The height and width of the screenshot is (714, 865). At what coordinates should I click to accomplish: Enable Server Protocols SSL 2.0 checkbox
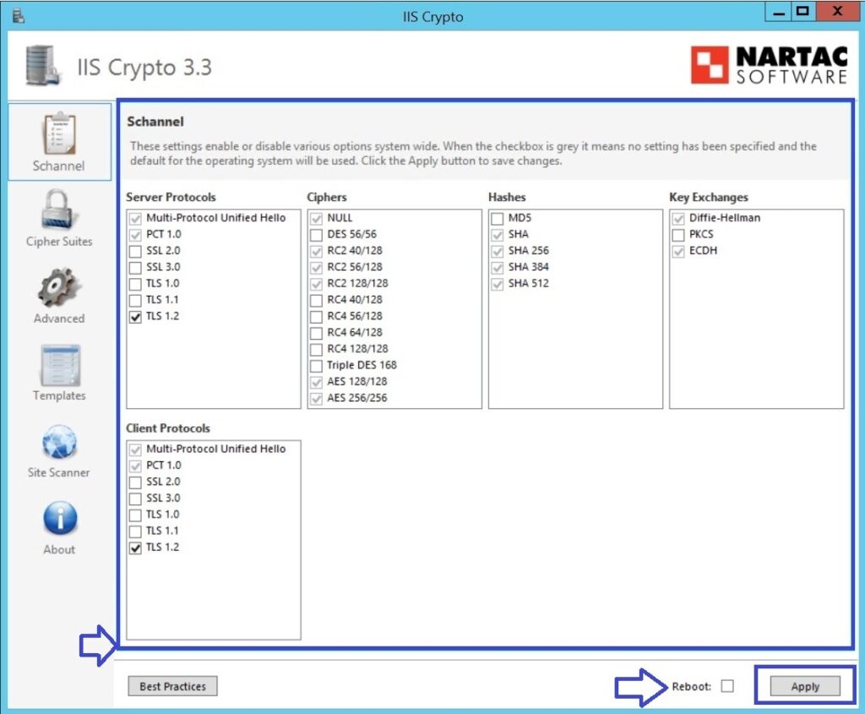[x=135, y=251]
